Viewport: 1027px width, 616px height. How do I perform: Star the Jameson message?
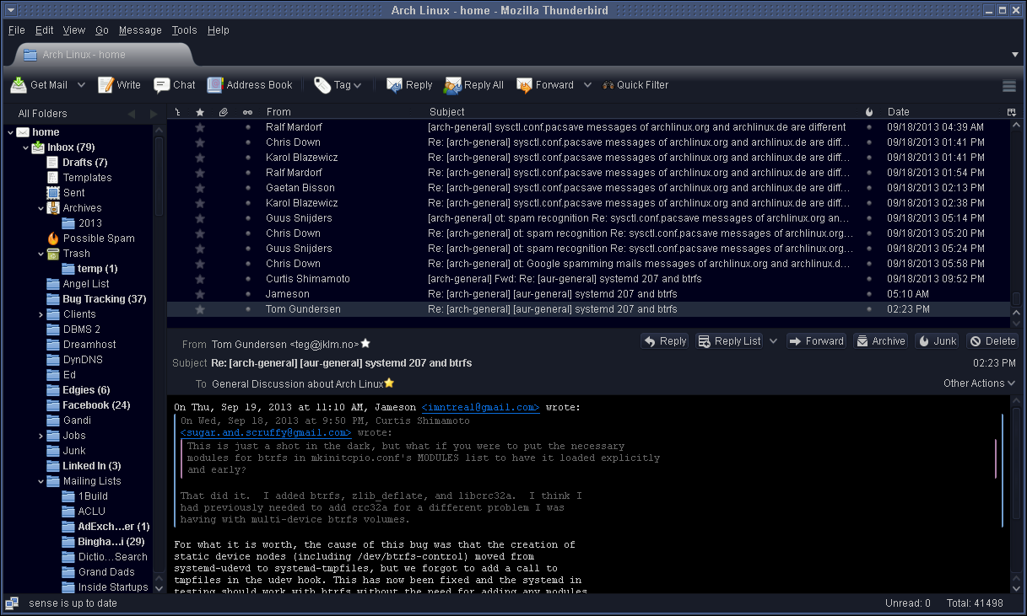coord(200,294)
